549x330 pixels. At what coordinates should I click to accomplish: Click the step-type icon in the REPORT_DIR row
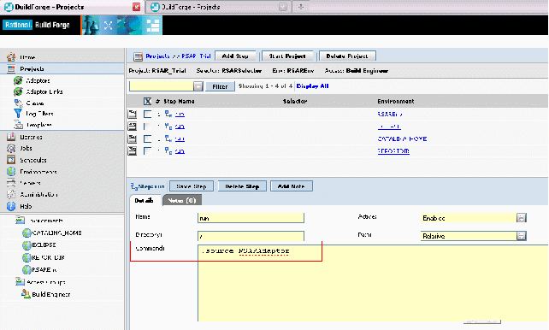point(168,150)
